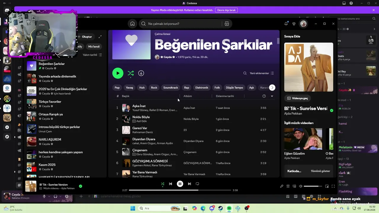This screenshot has width=379, height=213.
Task: Open the Windows Start menu
Action: [133, 208]
